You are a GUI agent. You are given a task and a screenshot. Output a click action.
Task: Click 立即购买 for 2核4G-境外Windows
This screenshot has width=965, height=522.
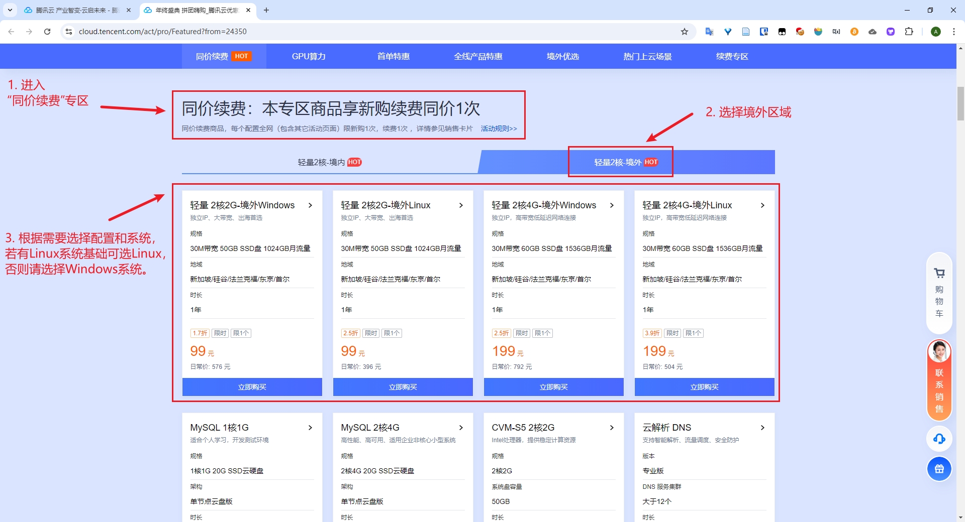click(x=554, y=387)
